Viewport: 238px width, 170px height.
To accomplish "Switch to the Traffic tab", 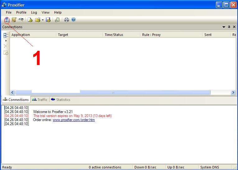I will pyautogui.click(x=40, y=100).
